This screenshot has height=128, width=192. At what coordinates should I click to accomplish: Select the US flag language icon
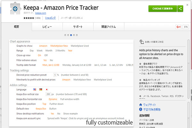coord(35,89)
